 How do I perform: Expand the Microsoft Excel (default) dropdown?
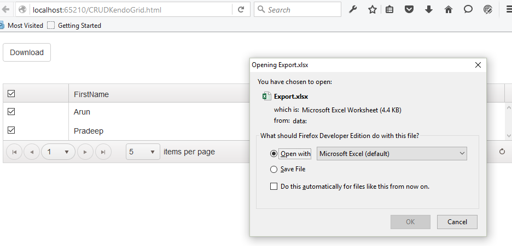[392, 154]
